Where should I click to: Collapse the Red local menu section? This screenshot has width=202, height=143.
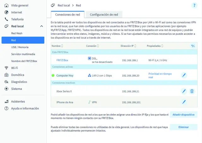click(x=41, y=26)
